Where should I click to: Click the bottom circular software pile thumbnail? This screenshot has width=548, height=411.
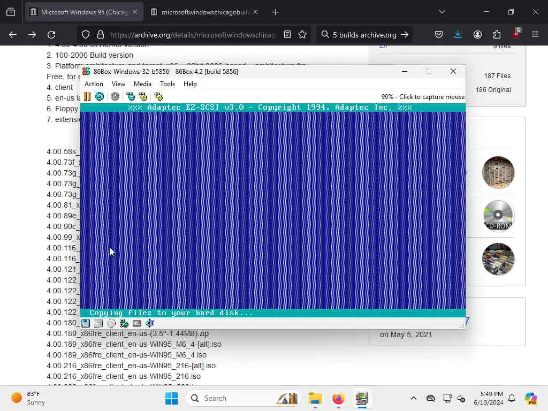click(x=498, y=259)
